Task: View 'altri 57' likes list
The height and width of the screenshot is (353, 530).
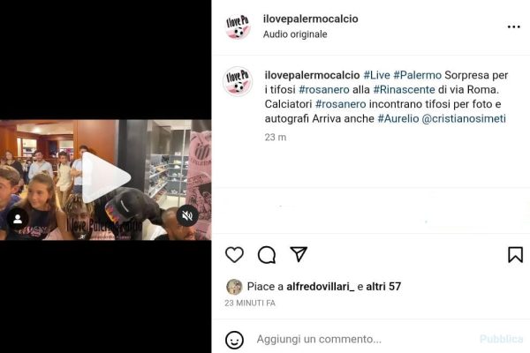Action: click(383, 287)
